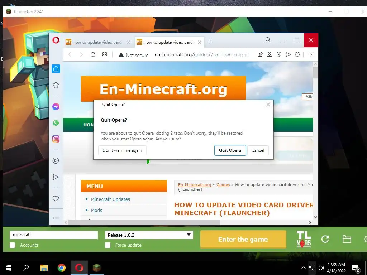Screen dimensions: 367x275
Task: Take a snapshot with the camera icon
Action: pos(270,54)
